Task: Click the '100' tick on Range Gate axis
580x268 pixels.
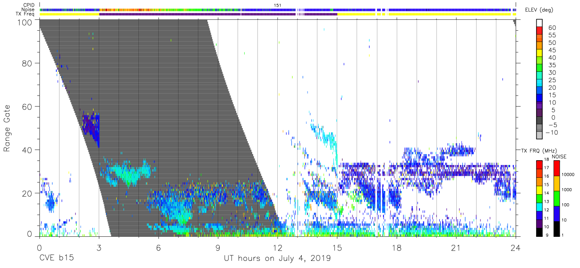Action: (x=26, y=22)
